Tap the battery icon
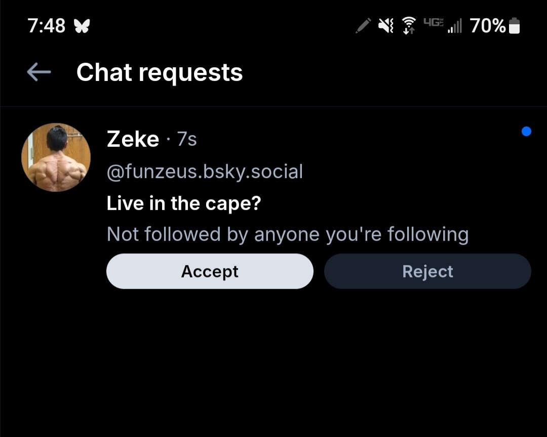 point(514,25)
